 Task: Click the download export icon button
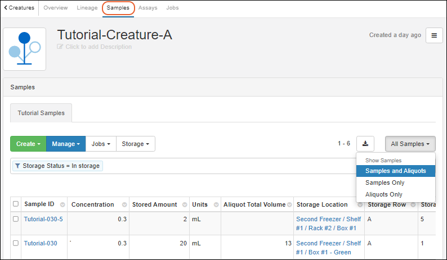365,144
